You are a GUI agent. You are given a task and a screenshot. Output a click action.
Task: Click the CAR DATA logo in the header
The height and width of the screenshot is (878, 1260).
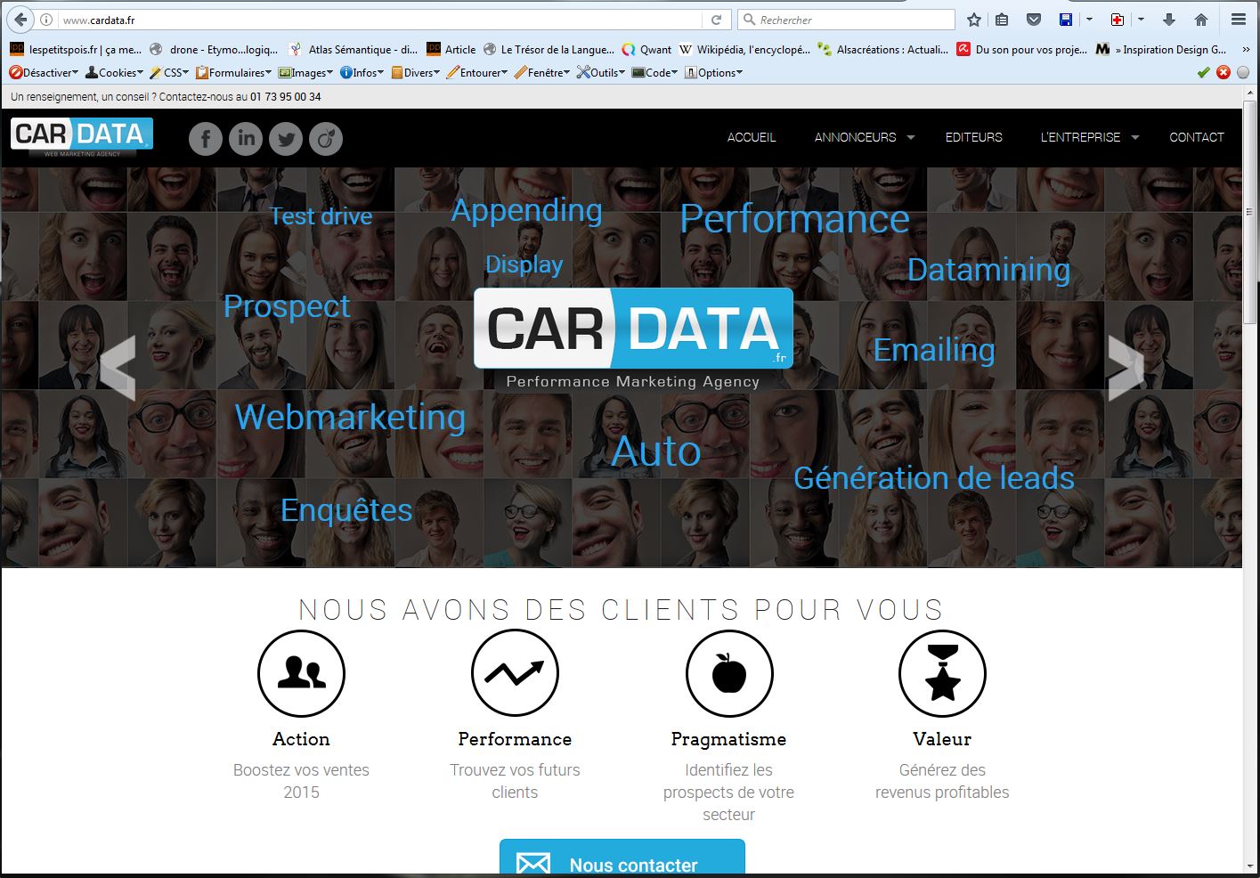[82, 137]
